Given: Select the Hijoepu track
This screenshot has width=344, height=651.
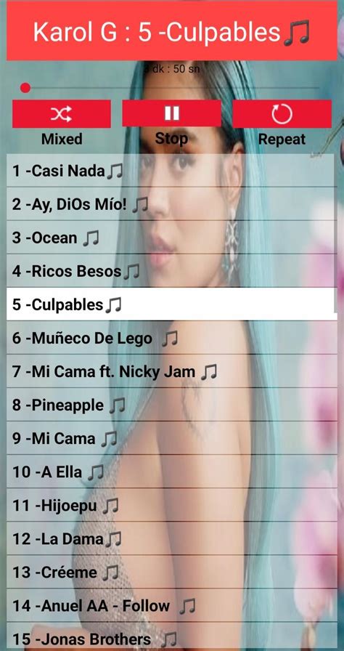Looking at the screenshot, I should (171, 506).
